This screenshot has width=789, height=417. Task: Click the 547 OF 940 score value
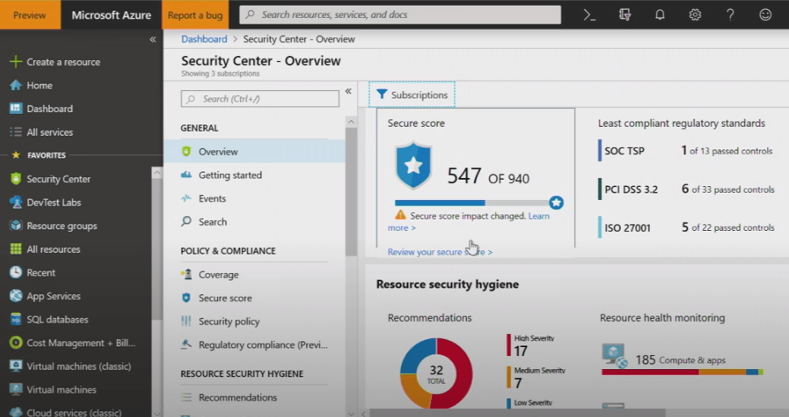(x=488, y=176)
